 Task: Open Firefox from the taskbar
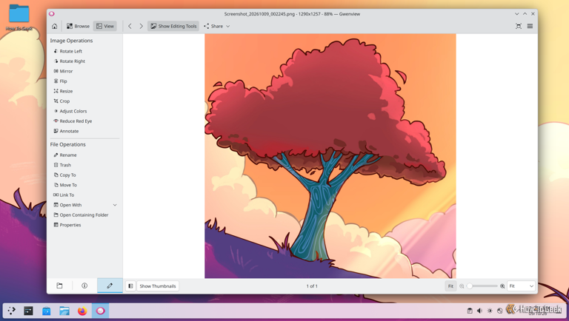click(x=82, y=311)
